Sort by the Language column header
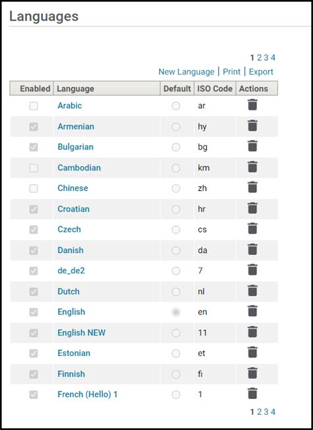The width and height of the screenshot is (313, 430). (75, 89)
